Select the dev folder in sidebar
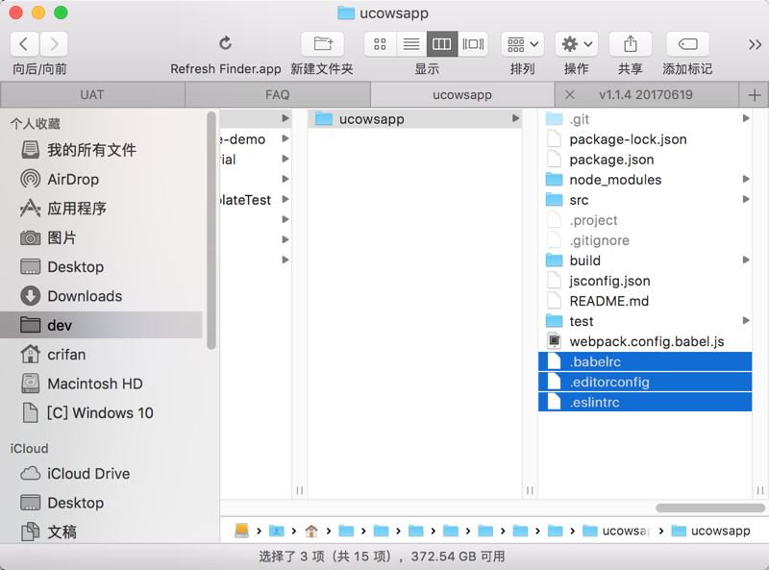Image resolution: width=769 pixels, height=570 pixels. click(102, 325)
